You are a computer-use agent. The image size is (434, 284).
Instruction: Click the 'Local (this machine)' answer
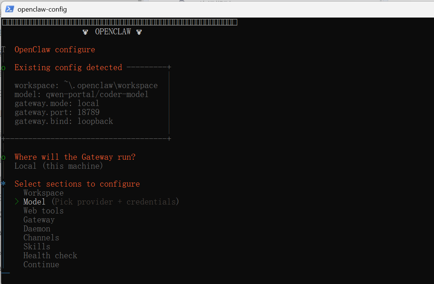tap(59, 166)
